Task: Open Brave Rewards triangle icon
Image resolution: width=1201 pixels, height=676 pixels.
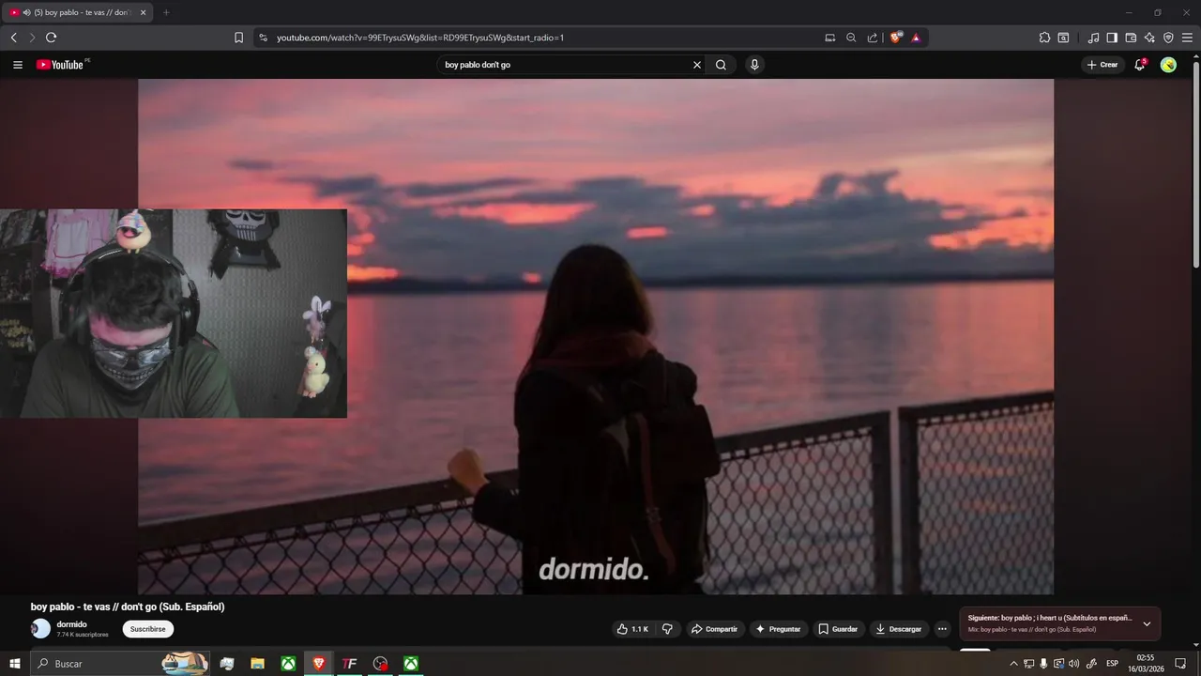Action: (x=916, y=38)
